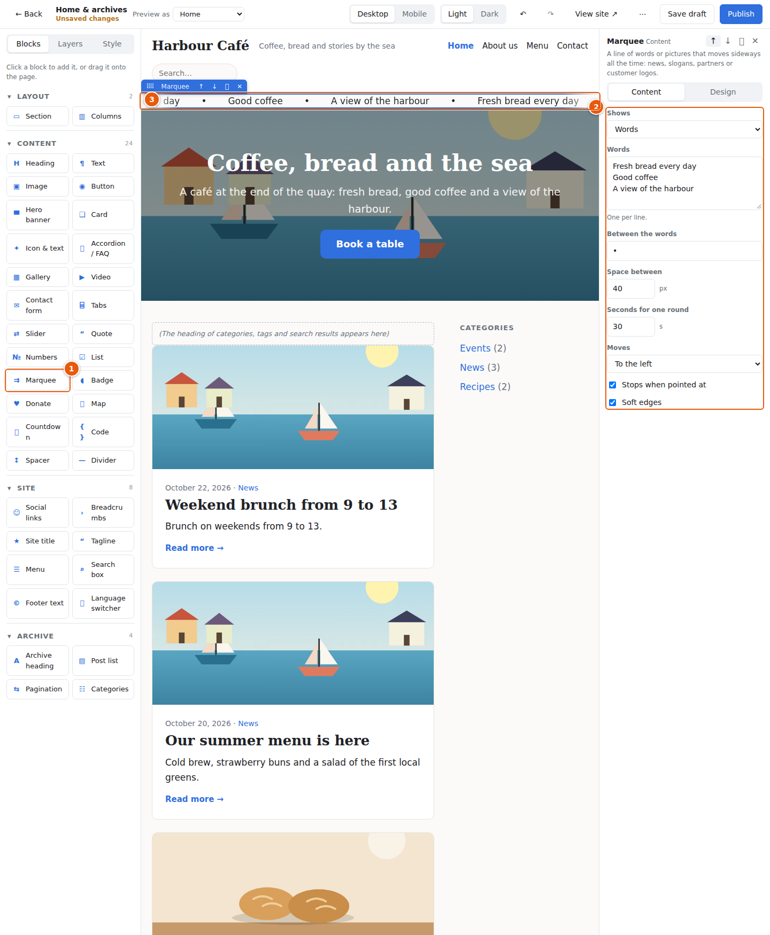This screenshot has width=770, height=935.
Task: Select Light preview mode
Action: (x=457, y=14)
